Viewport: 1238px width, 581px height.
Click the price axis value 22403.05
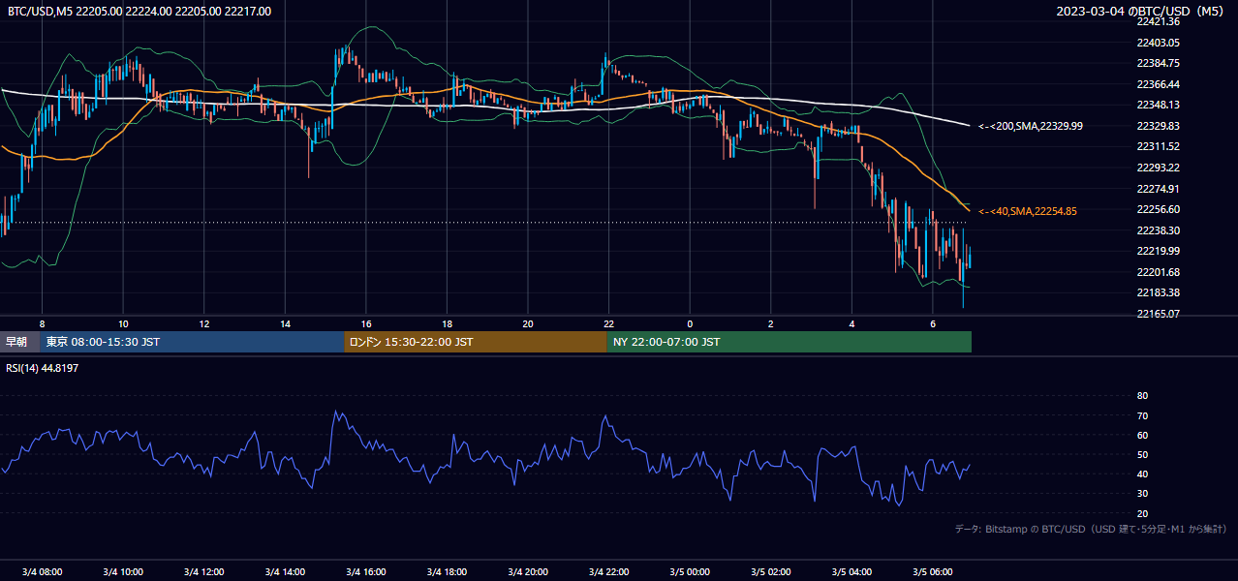(x=1158, y=43)
